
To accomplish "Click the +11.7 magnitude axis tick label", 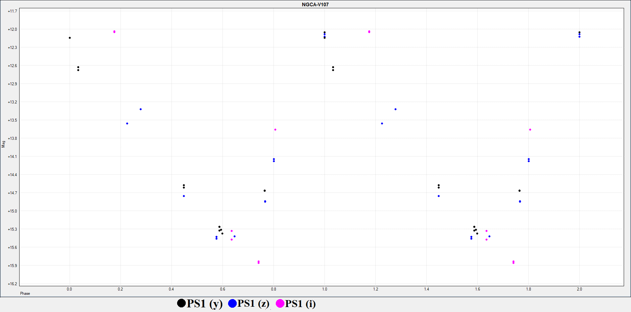I will (x=12, y=11).
